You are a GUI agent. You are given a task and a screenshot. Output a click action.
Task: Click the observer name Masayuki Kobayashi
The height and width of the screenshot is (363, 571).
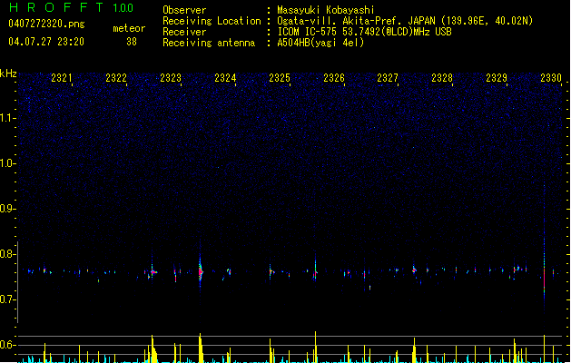(326, 10)
